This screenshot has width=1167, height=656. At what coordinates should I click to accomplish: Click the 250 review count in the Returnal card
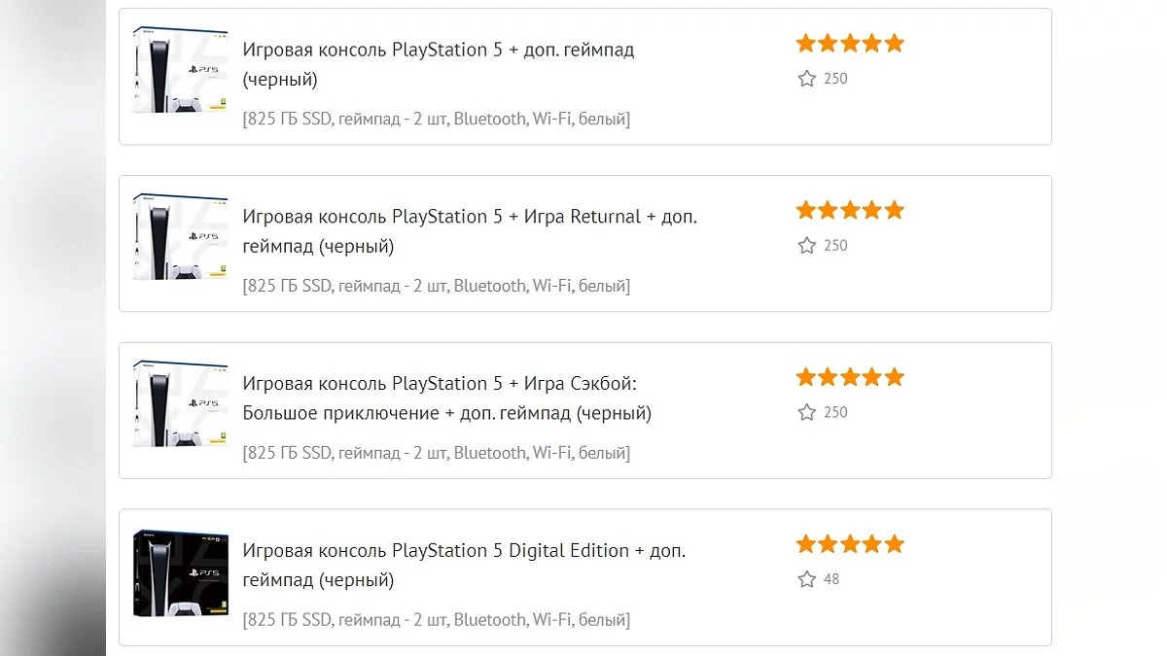tap(835, 246)
